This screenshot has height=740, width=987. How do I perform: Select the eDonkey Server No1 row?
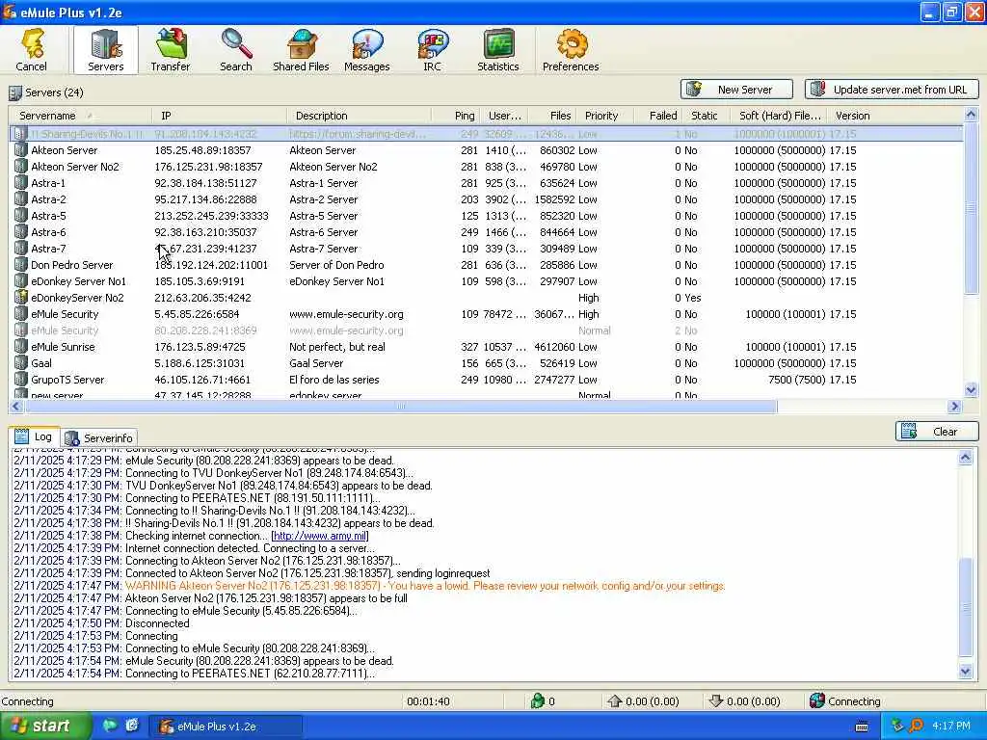(x=486, y=281)
